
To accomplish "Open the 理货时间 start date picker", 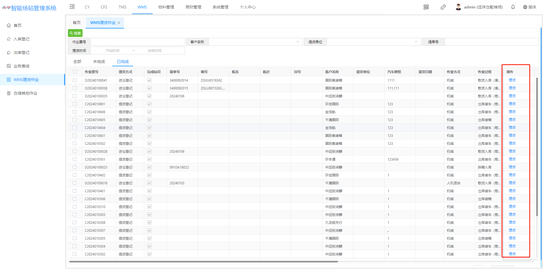I will click(112, 51).
